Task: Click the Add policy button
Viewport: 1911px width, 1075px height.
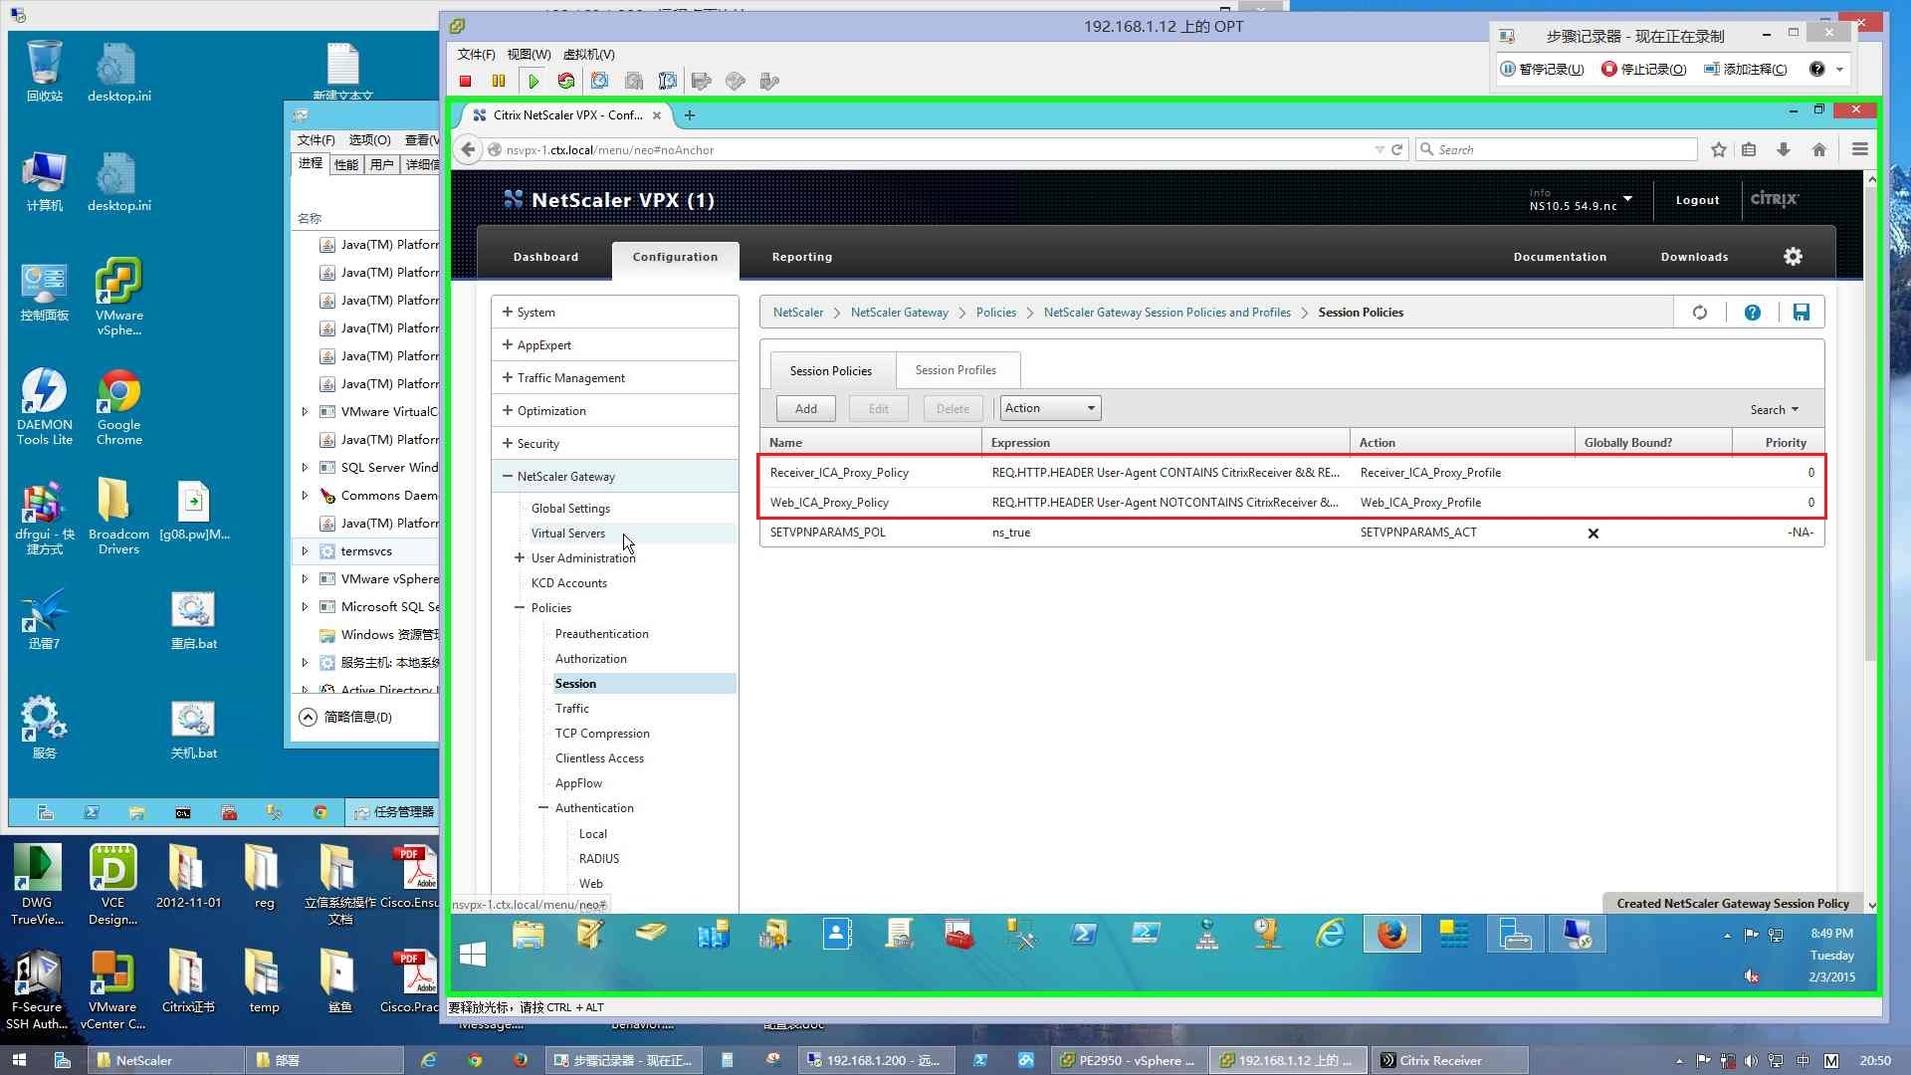Action: (806, 409)
